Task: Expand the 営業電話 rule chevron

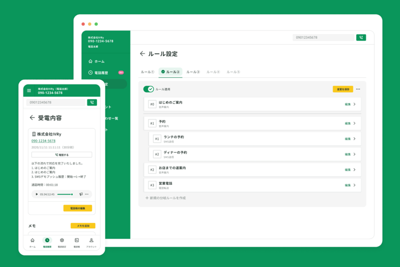Action: pyautogui.click(x=354, y=185)
